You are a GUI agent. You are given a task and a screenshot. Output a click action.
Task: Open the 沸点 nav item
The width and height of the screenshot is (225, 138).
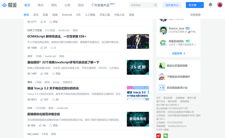(x=40, y=5)
